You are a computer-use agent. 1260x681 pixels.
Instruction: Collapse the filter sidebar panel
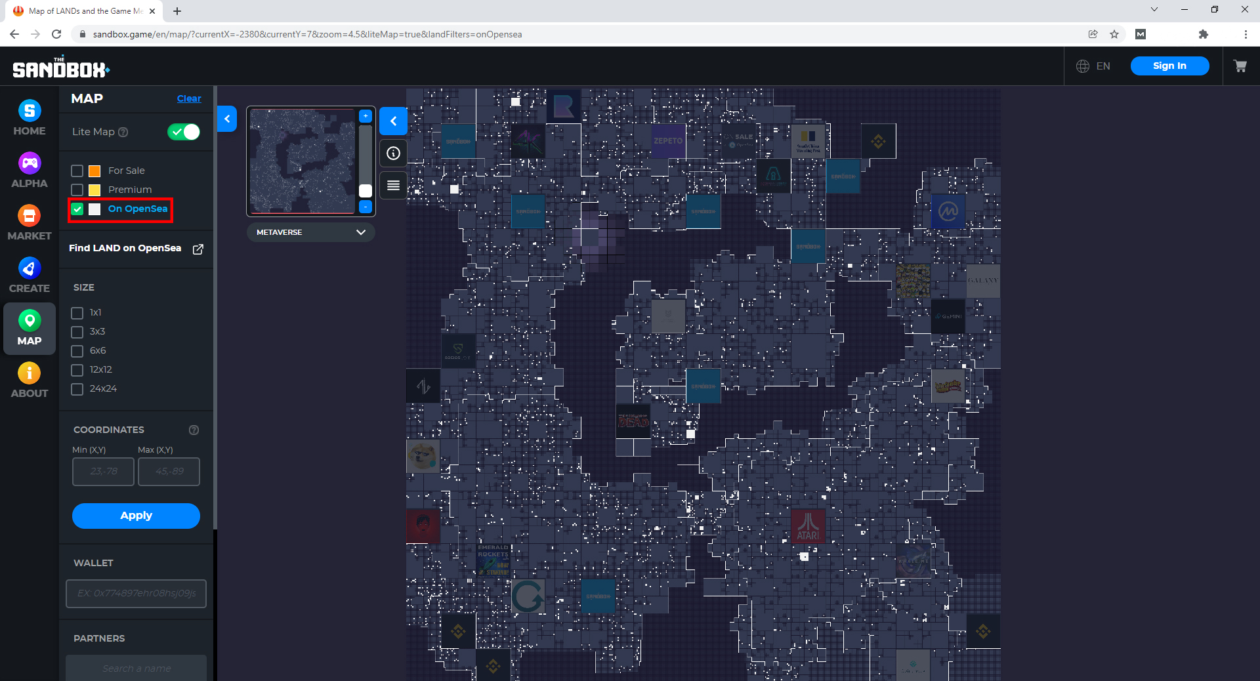click(x=227, y=119)
